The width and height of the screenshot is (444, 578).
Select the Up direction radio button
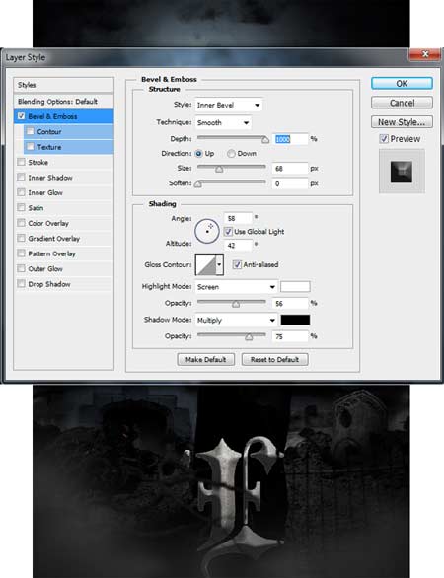coord(199,153)
